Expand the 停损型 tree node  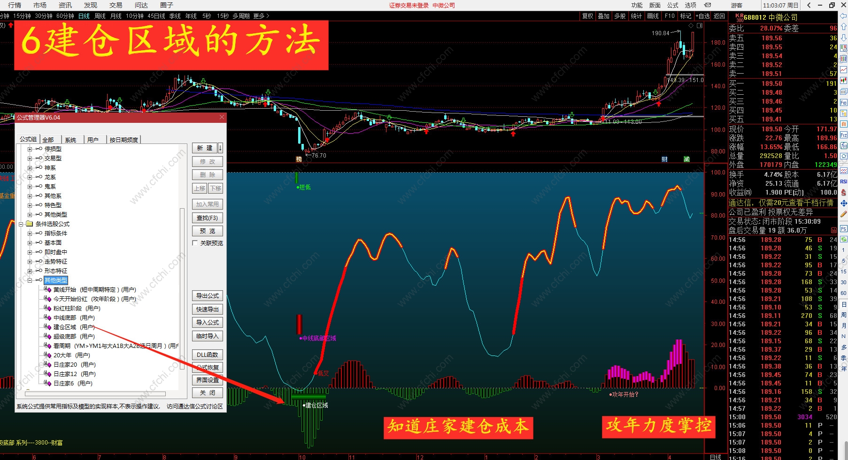click(30, 149)
